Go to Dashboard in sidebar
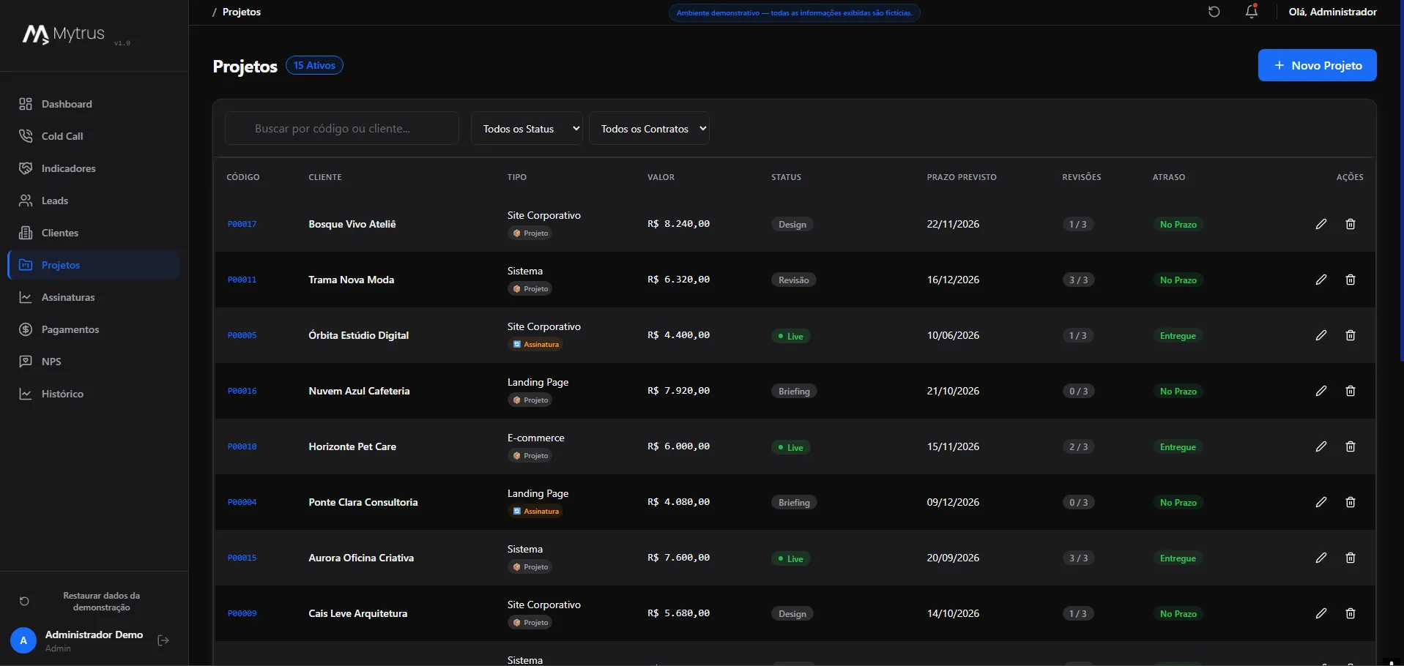The height and width of the screenshot is (666, 1404). pyautogui.click(x=94, y=104)
